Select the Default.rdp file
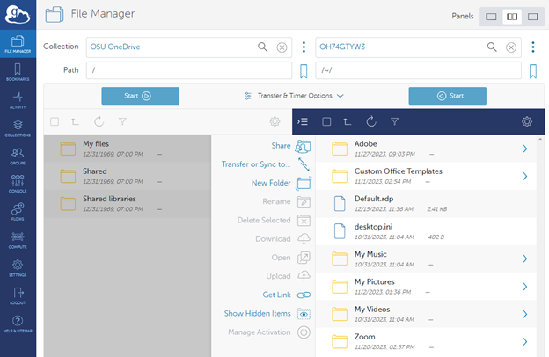Image resolution: width=549 pixels, height=357 pixels. (426, 204)
